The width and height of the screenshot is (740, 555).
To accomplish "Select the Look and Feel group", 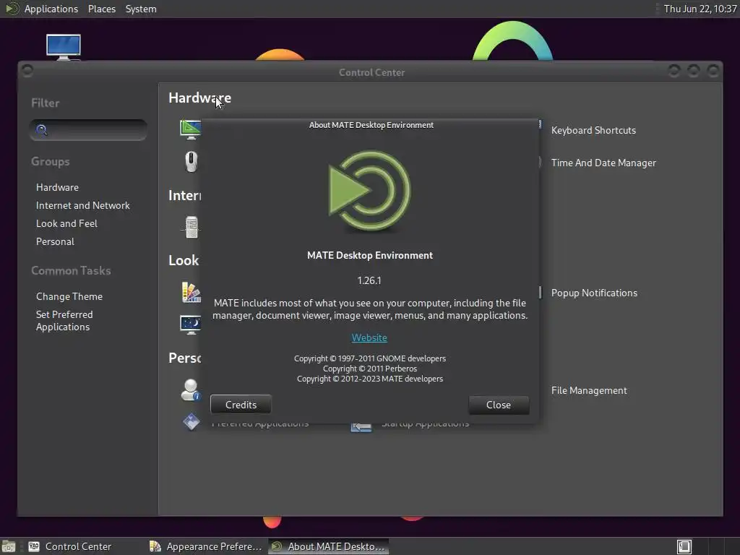I will (x=66, y=223).
